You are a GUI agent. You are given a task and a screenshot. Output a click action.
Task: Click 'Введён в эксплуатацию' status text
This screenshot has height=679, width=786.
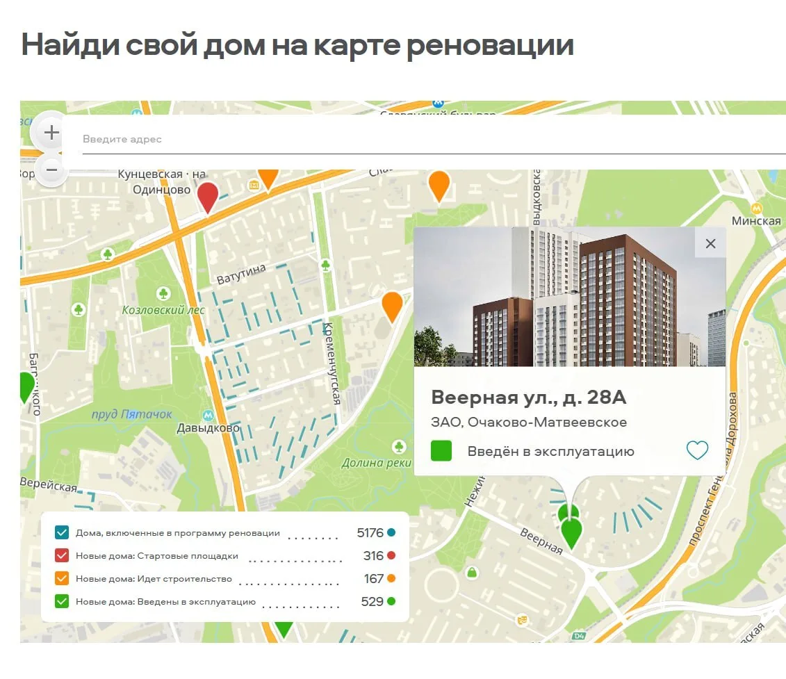(x=551, y=451)
